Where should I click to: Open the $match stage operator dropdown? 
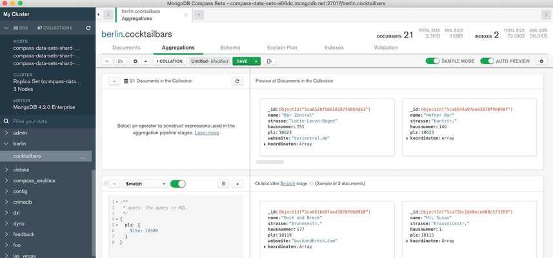pos(145,184)
